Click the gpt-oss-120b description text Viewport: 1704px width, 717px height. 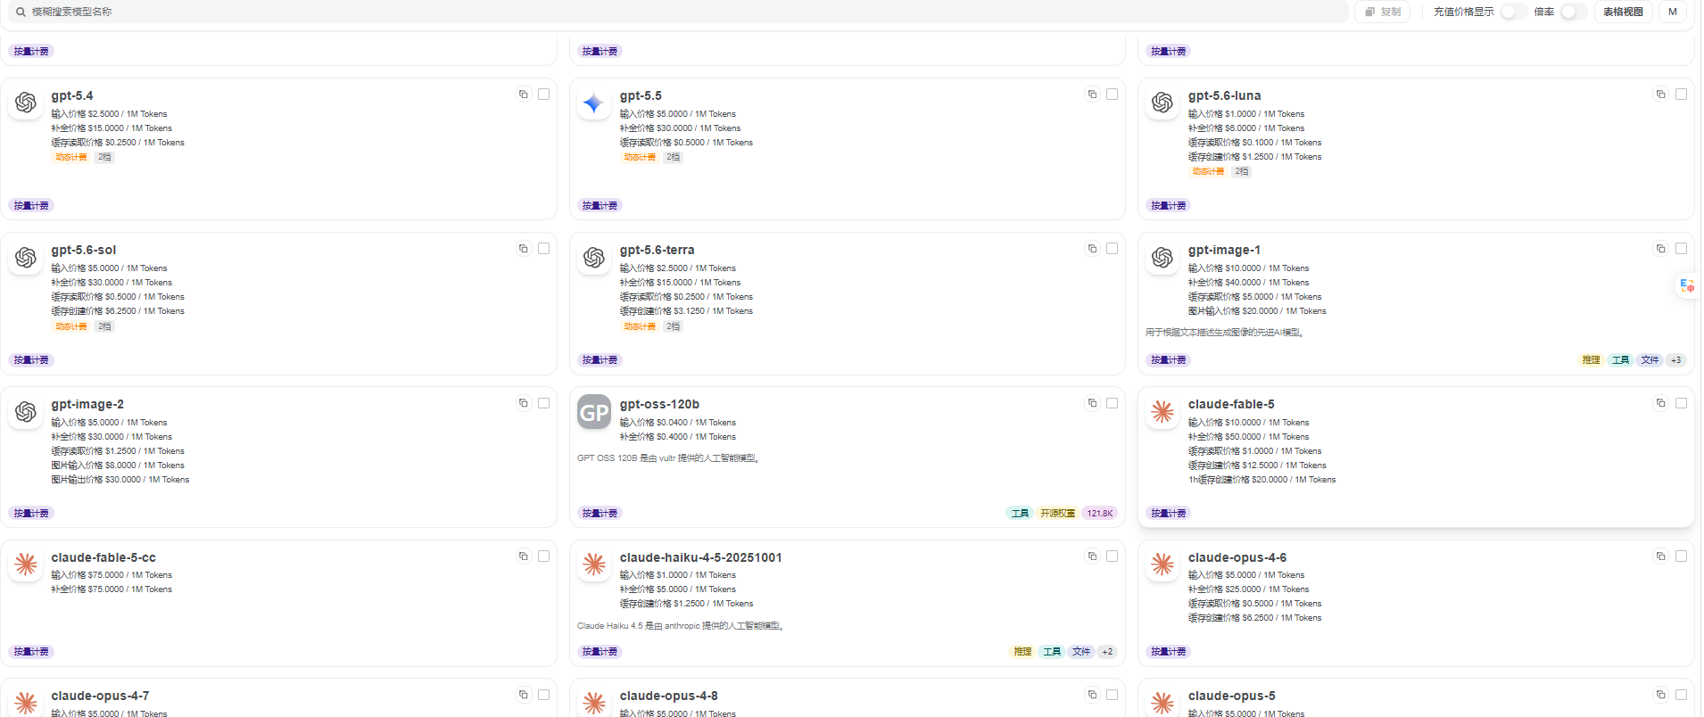coord(668,458)
